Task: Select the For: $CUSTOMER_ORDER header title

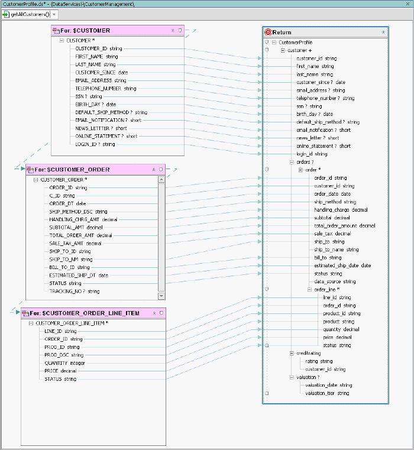Action: coord(72,170)
